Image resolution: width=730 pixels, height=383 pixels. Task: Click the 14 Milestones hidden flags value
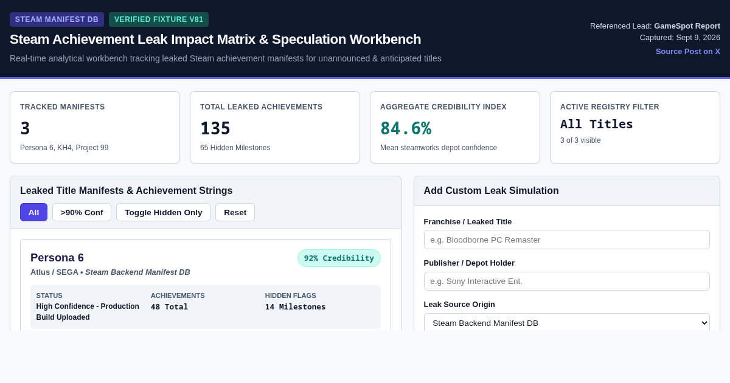coord(295,307)
